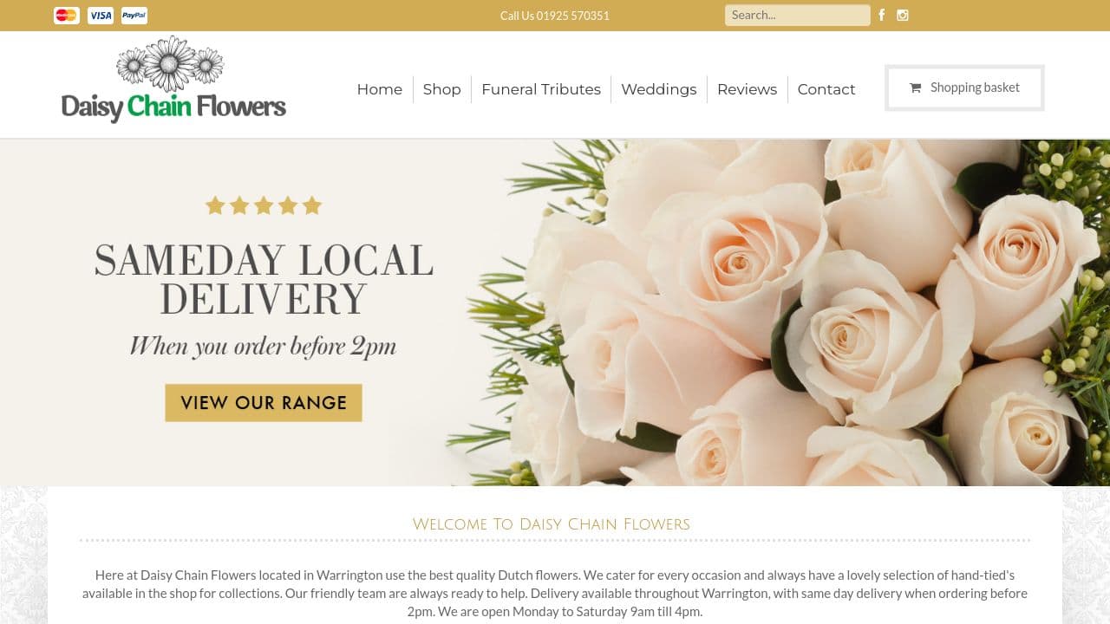Click the five-star rating graphic
The width and height of the screenshot is (1110, 624).
pyautogui.click(x=264, y=205)
